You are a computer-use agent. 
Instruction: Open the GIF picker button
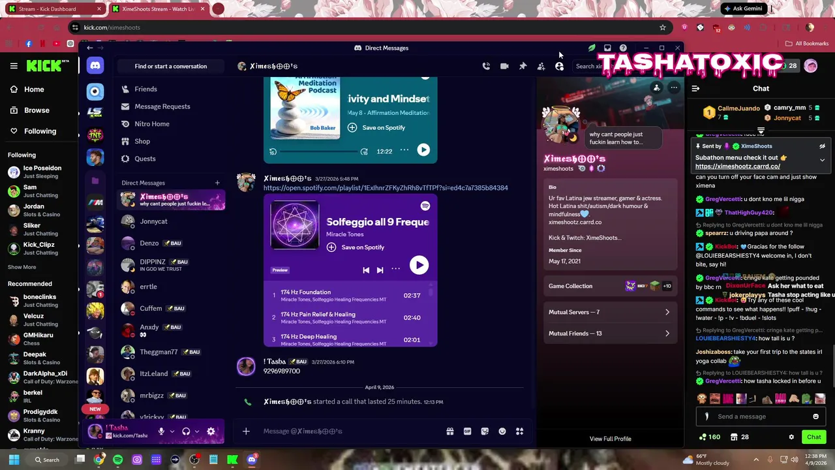tap(467, 431)
